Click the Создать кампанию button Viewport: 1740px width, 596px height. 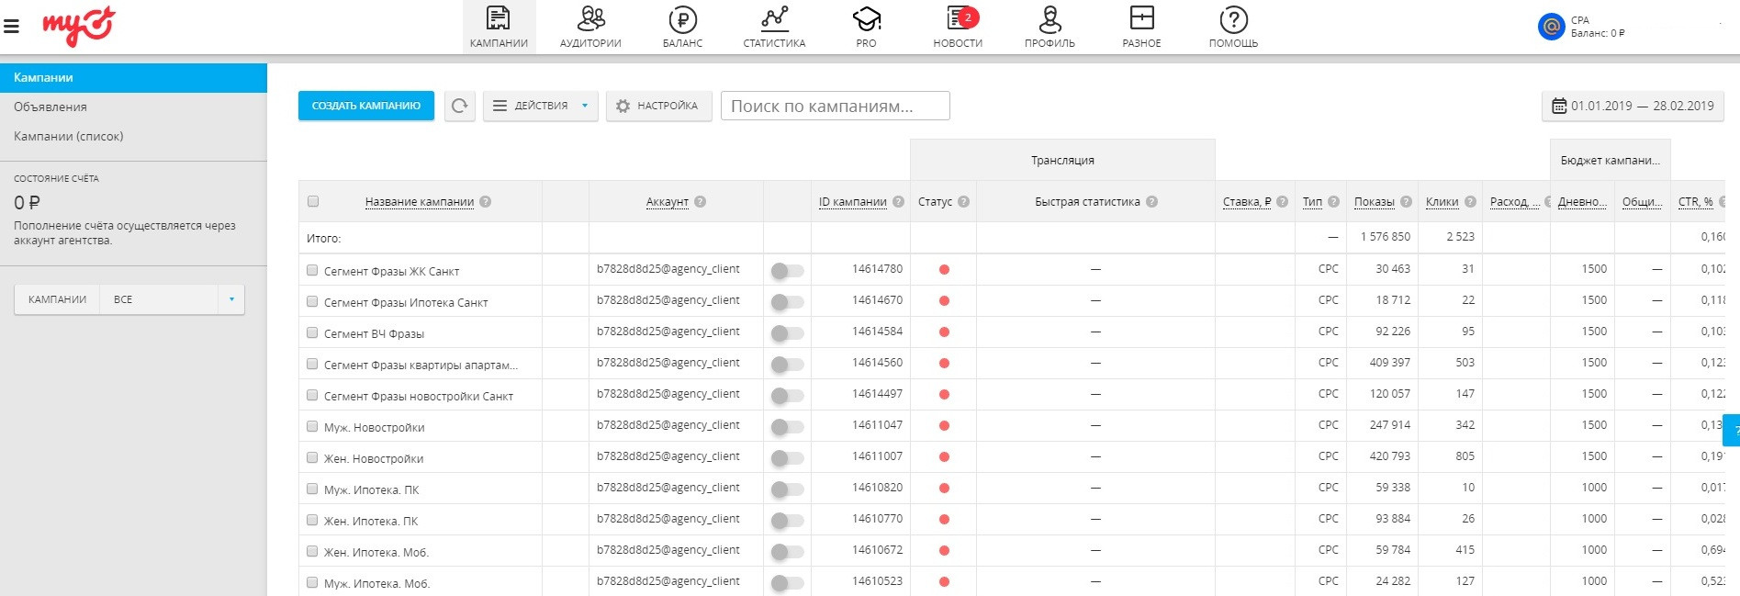pos(365,106)
